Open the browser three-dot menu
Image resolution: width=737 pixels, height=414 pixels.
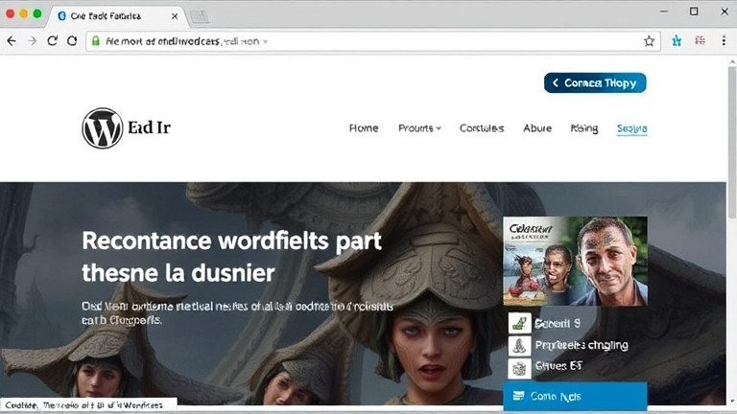(724, 41)
